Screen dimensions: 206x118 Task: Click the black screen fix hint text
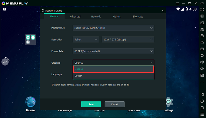[x=91, y=85]
